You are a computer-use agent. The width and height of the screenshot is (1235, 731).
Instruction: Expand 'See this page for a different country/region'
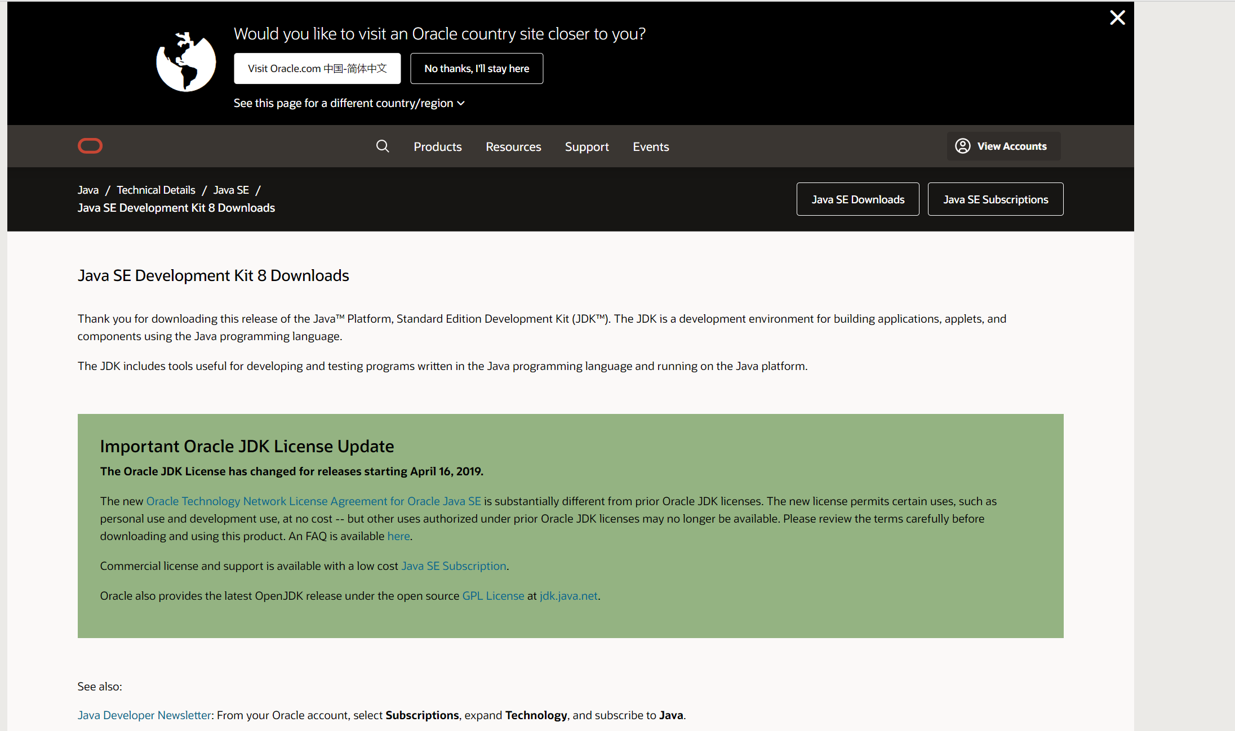349,103
